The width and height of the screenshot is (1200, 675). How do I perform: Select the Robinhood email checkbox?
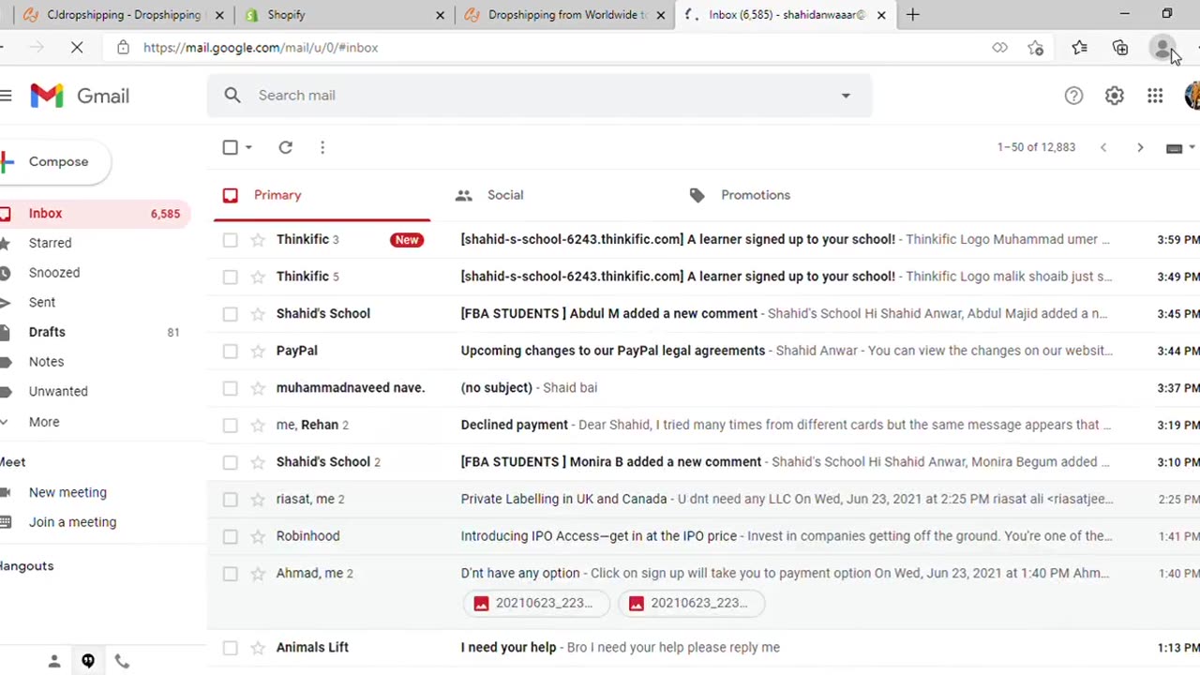coord(230,536)
